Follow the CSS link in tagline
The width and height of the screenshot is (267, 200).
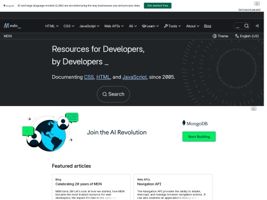click(x=89, y=77)
